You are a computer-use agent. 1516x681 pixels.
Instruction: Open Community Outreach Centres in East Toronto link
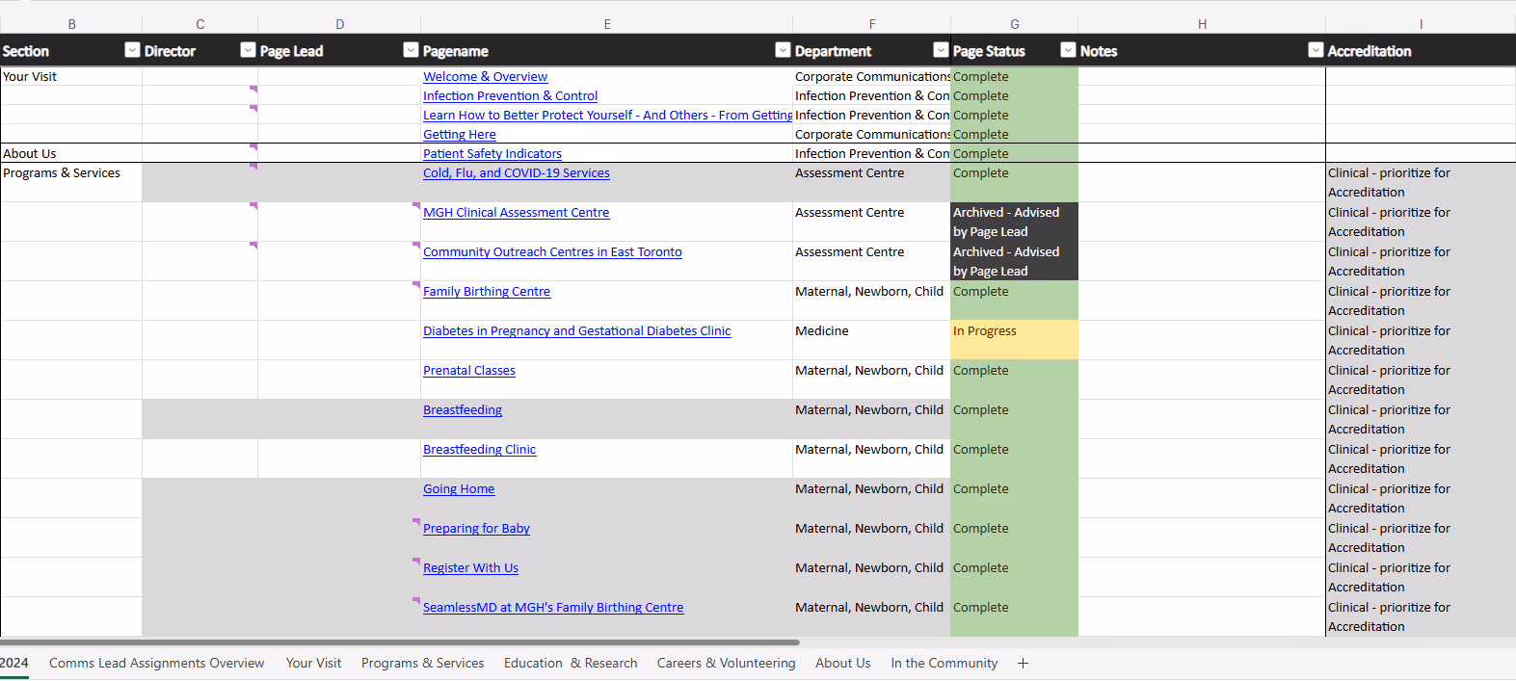(x=552, y=251)
